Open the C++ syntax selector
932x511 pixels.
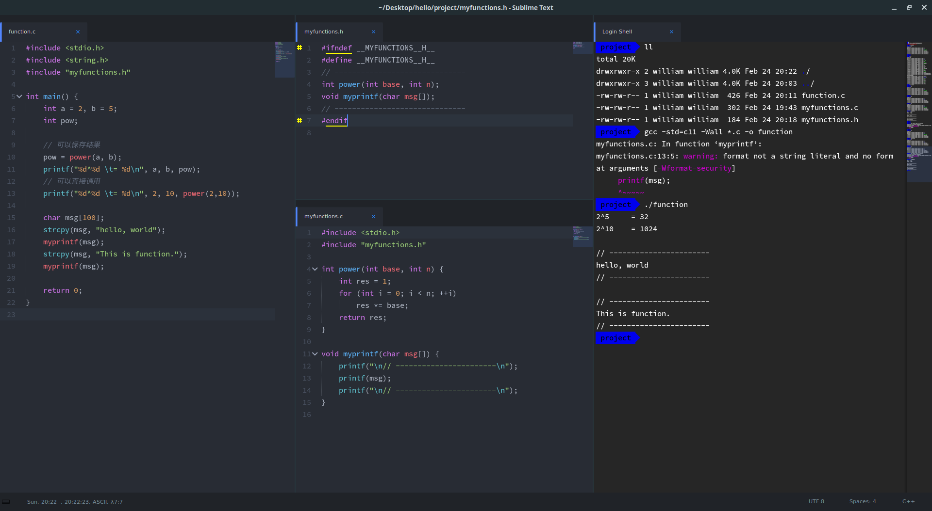[908, 502]
